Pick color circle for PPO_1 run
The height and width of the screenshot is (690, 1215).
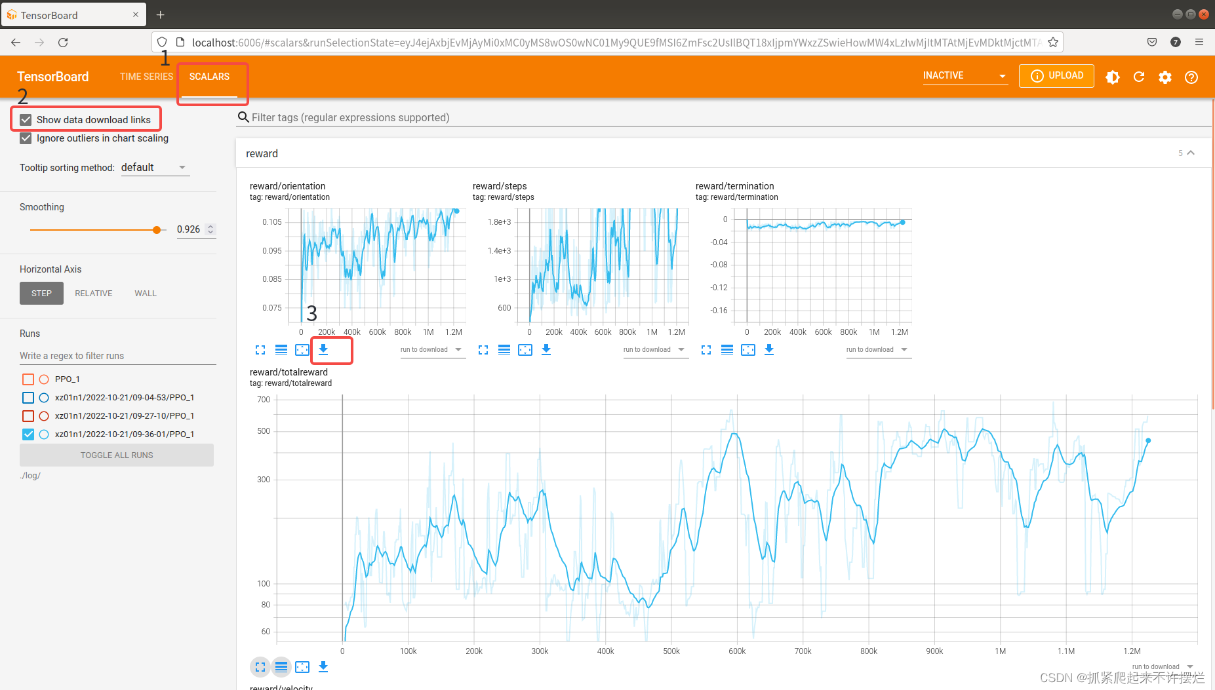click(x=44, y=379)
